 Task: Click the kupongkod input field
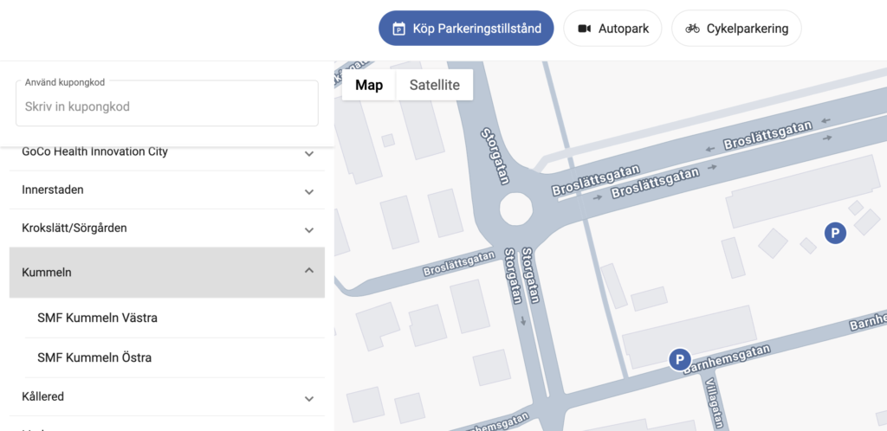[166, 106]
